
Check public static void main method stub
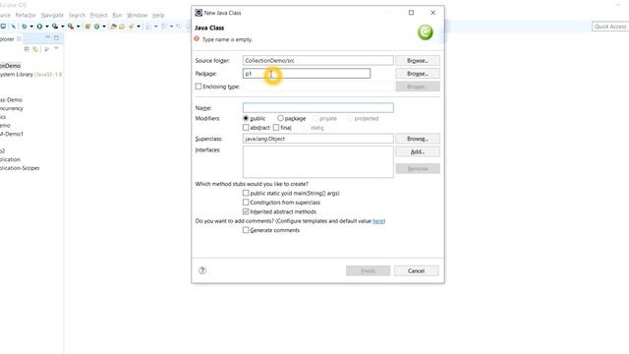[246, 193]
